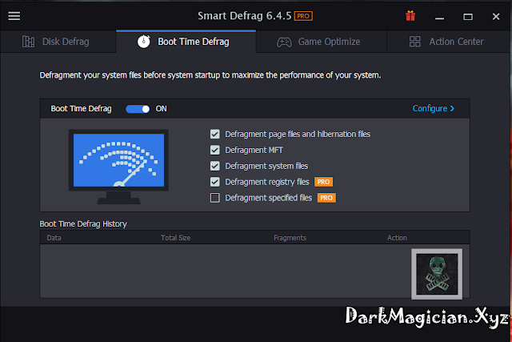
Task: Switch to the Disk Defrag tab
Action: tap(58, 42)
